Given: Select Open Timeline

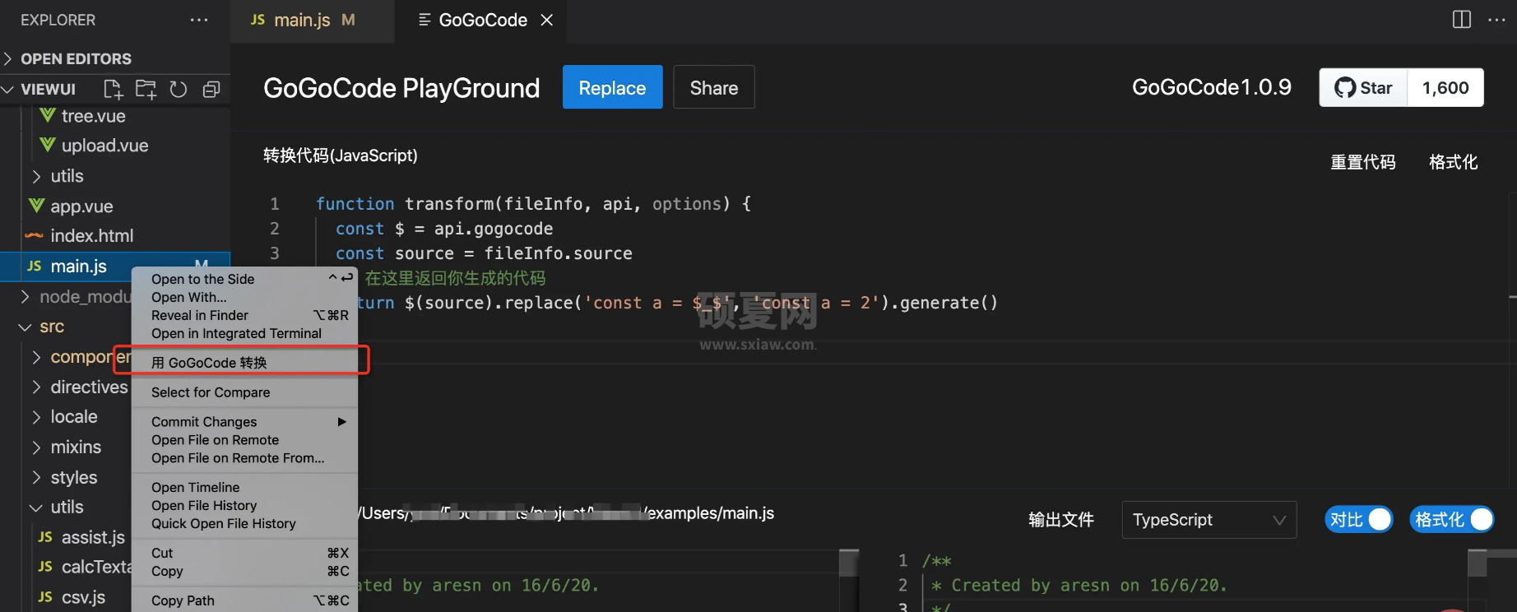Looking at the screenshot, I should click(x=244, y=488).
